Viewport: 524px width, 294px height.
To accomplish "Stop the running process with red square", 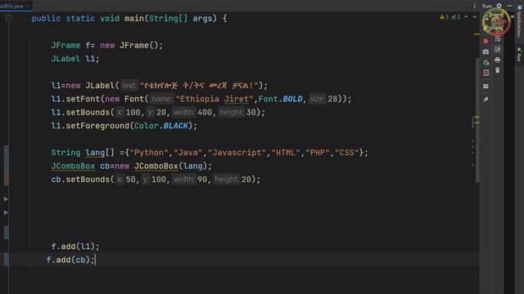I will click(486, 41).
